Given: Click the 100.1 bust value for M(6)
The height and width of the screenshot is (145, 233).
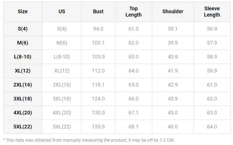Looking at the screenshot, I should pos(98,43).
